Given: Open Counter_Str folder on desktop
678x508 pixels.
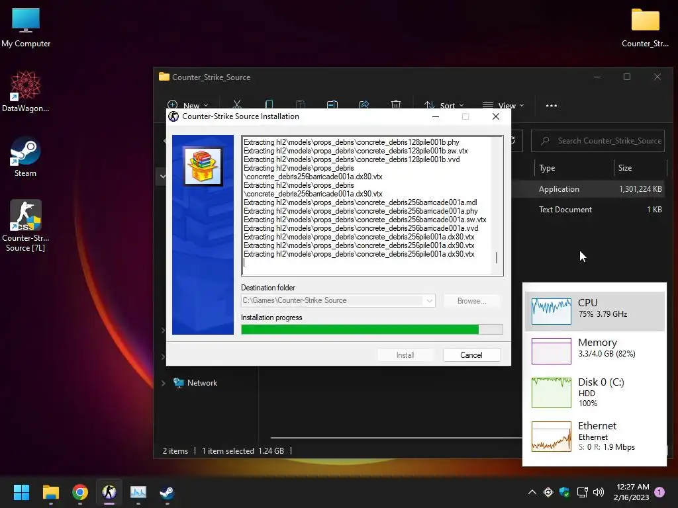Looking at the screenshot, I should coord(645,28).
